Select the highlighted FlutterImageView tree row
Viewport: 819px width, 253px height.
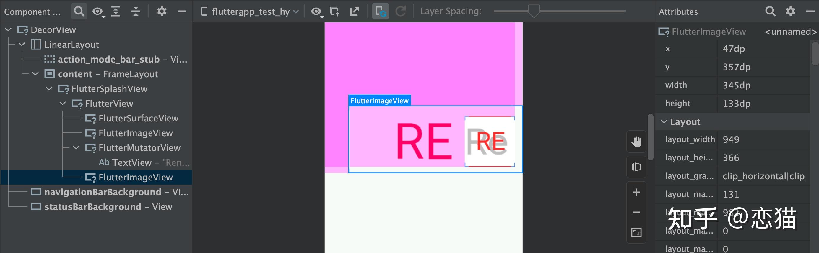pyautogui.click(x=96, y=177)
